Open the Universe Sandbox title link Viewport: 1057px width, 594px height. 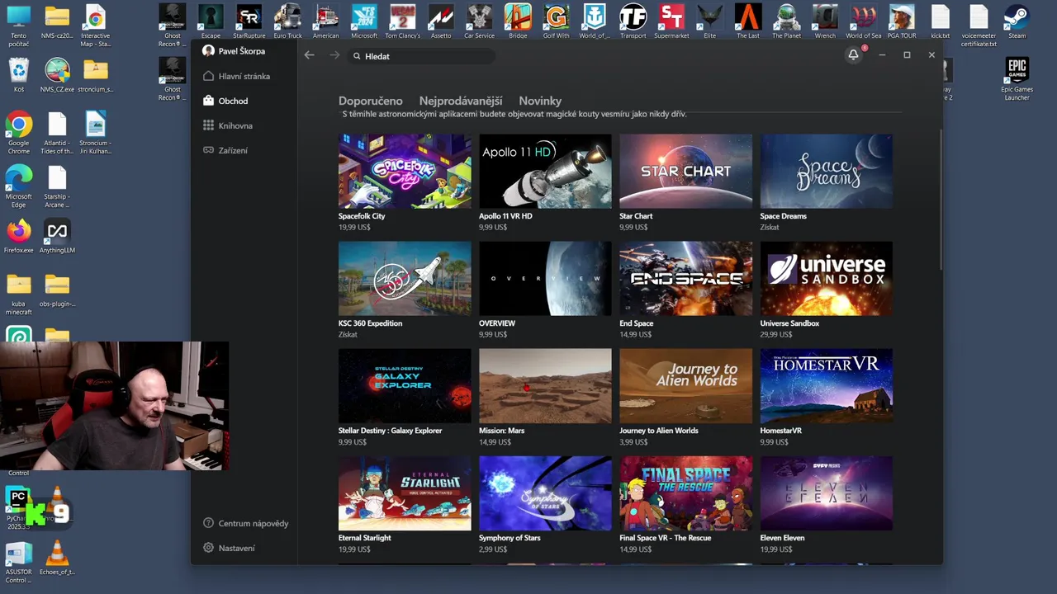[789, 323]
